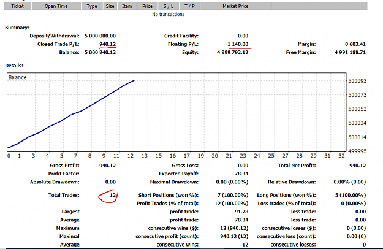Click largest profit trade value 91.28

(241, 212)
